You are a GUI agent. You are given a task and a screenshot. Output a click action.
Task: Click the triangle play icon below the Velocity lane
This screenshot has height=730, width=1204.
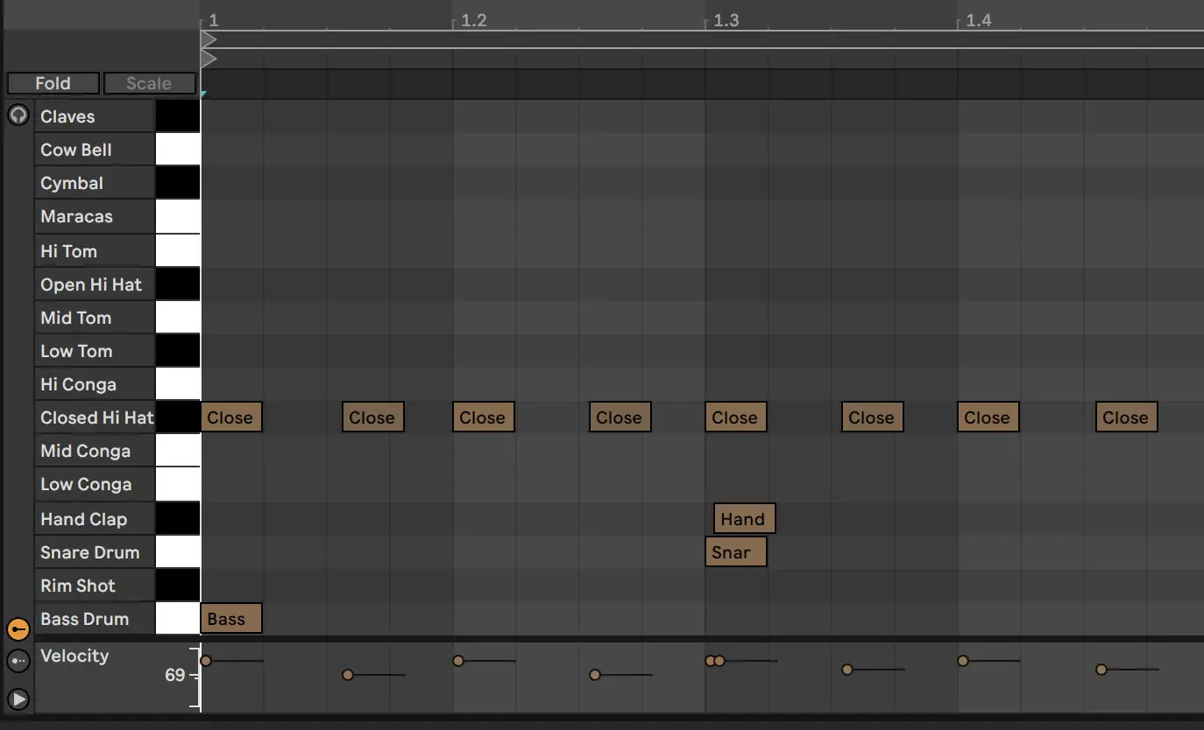point(18,699)
